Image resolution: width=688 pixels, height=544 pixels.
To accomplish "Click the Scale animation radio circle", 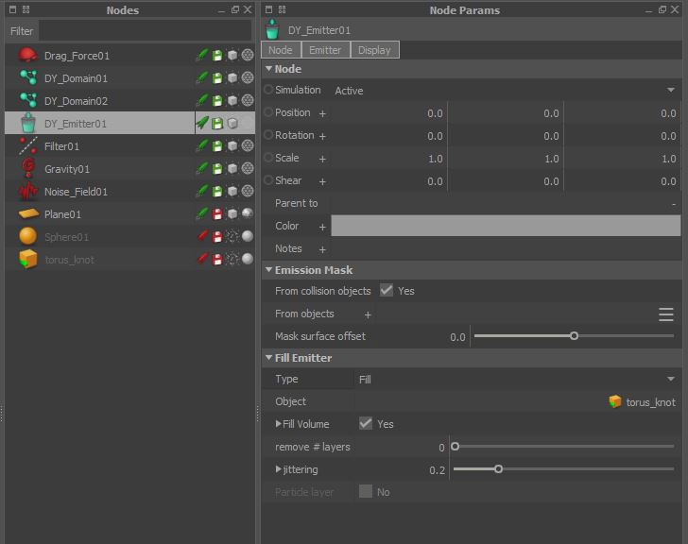I will click(268, 158).
